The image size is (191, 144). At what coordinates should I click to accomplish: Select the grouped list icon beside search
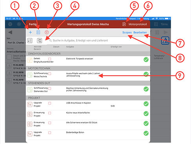coord(40,40)
